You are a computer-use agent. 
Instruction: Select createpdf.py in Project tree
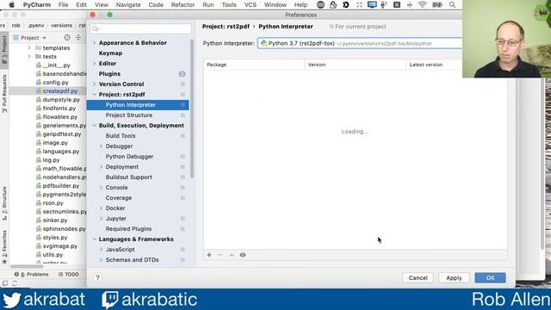click(59, 91)
